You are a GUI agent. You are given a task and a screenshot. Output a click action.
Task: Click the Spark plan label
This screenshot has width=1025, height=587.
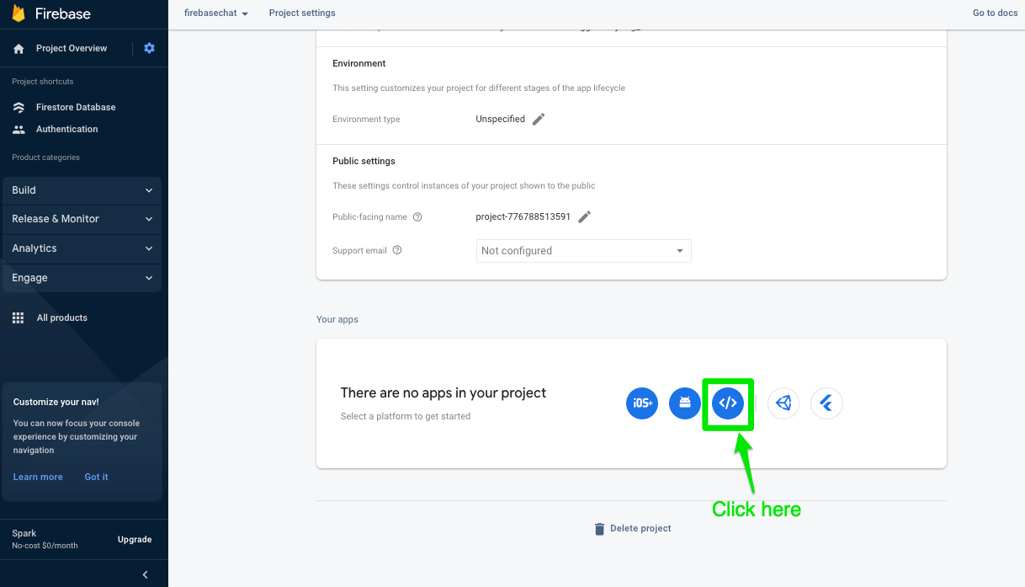[x=24, y=534]
